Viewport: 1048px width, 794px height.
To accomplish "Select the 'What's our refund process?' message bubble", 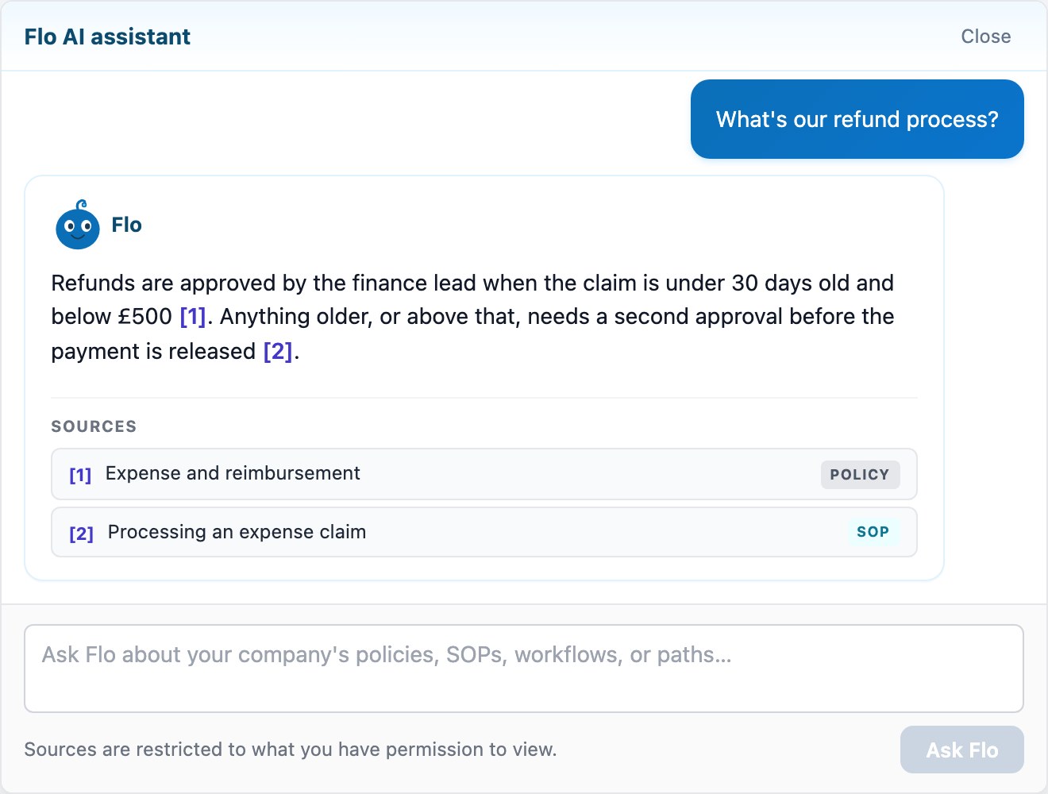I will tap(857, 119).
